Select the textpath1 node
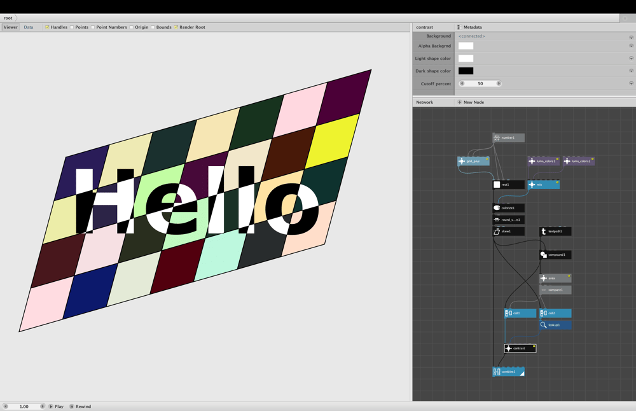Screen dimensions: 636x411 pos(555,231)
